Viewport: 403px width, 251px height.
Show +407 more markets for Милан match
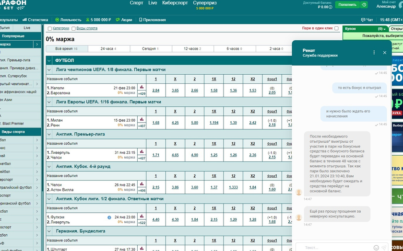[142, 126]
